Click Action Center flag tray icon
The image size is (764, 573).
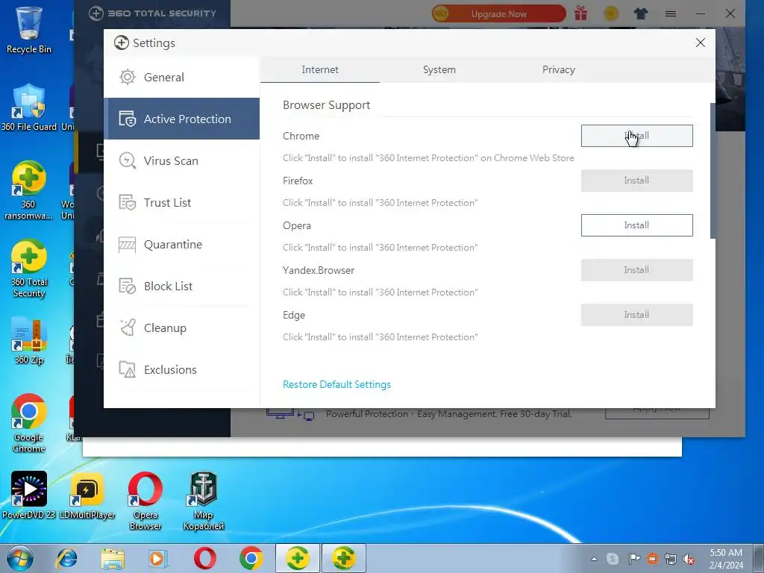[x=634, y=559]
